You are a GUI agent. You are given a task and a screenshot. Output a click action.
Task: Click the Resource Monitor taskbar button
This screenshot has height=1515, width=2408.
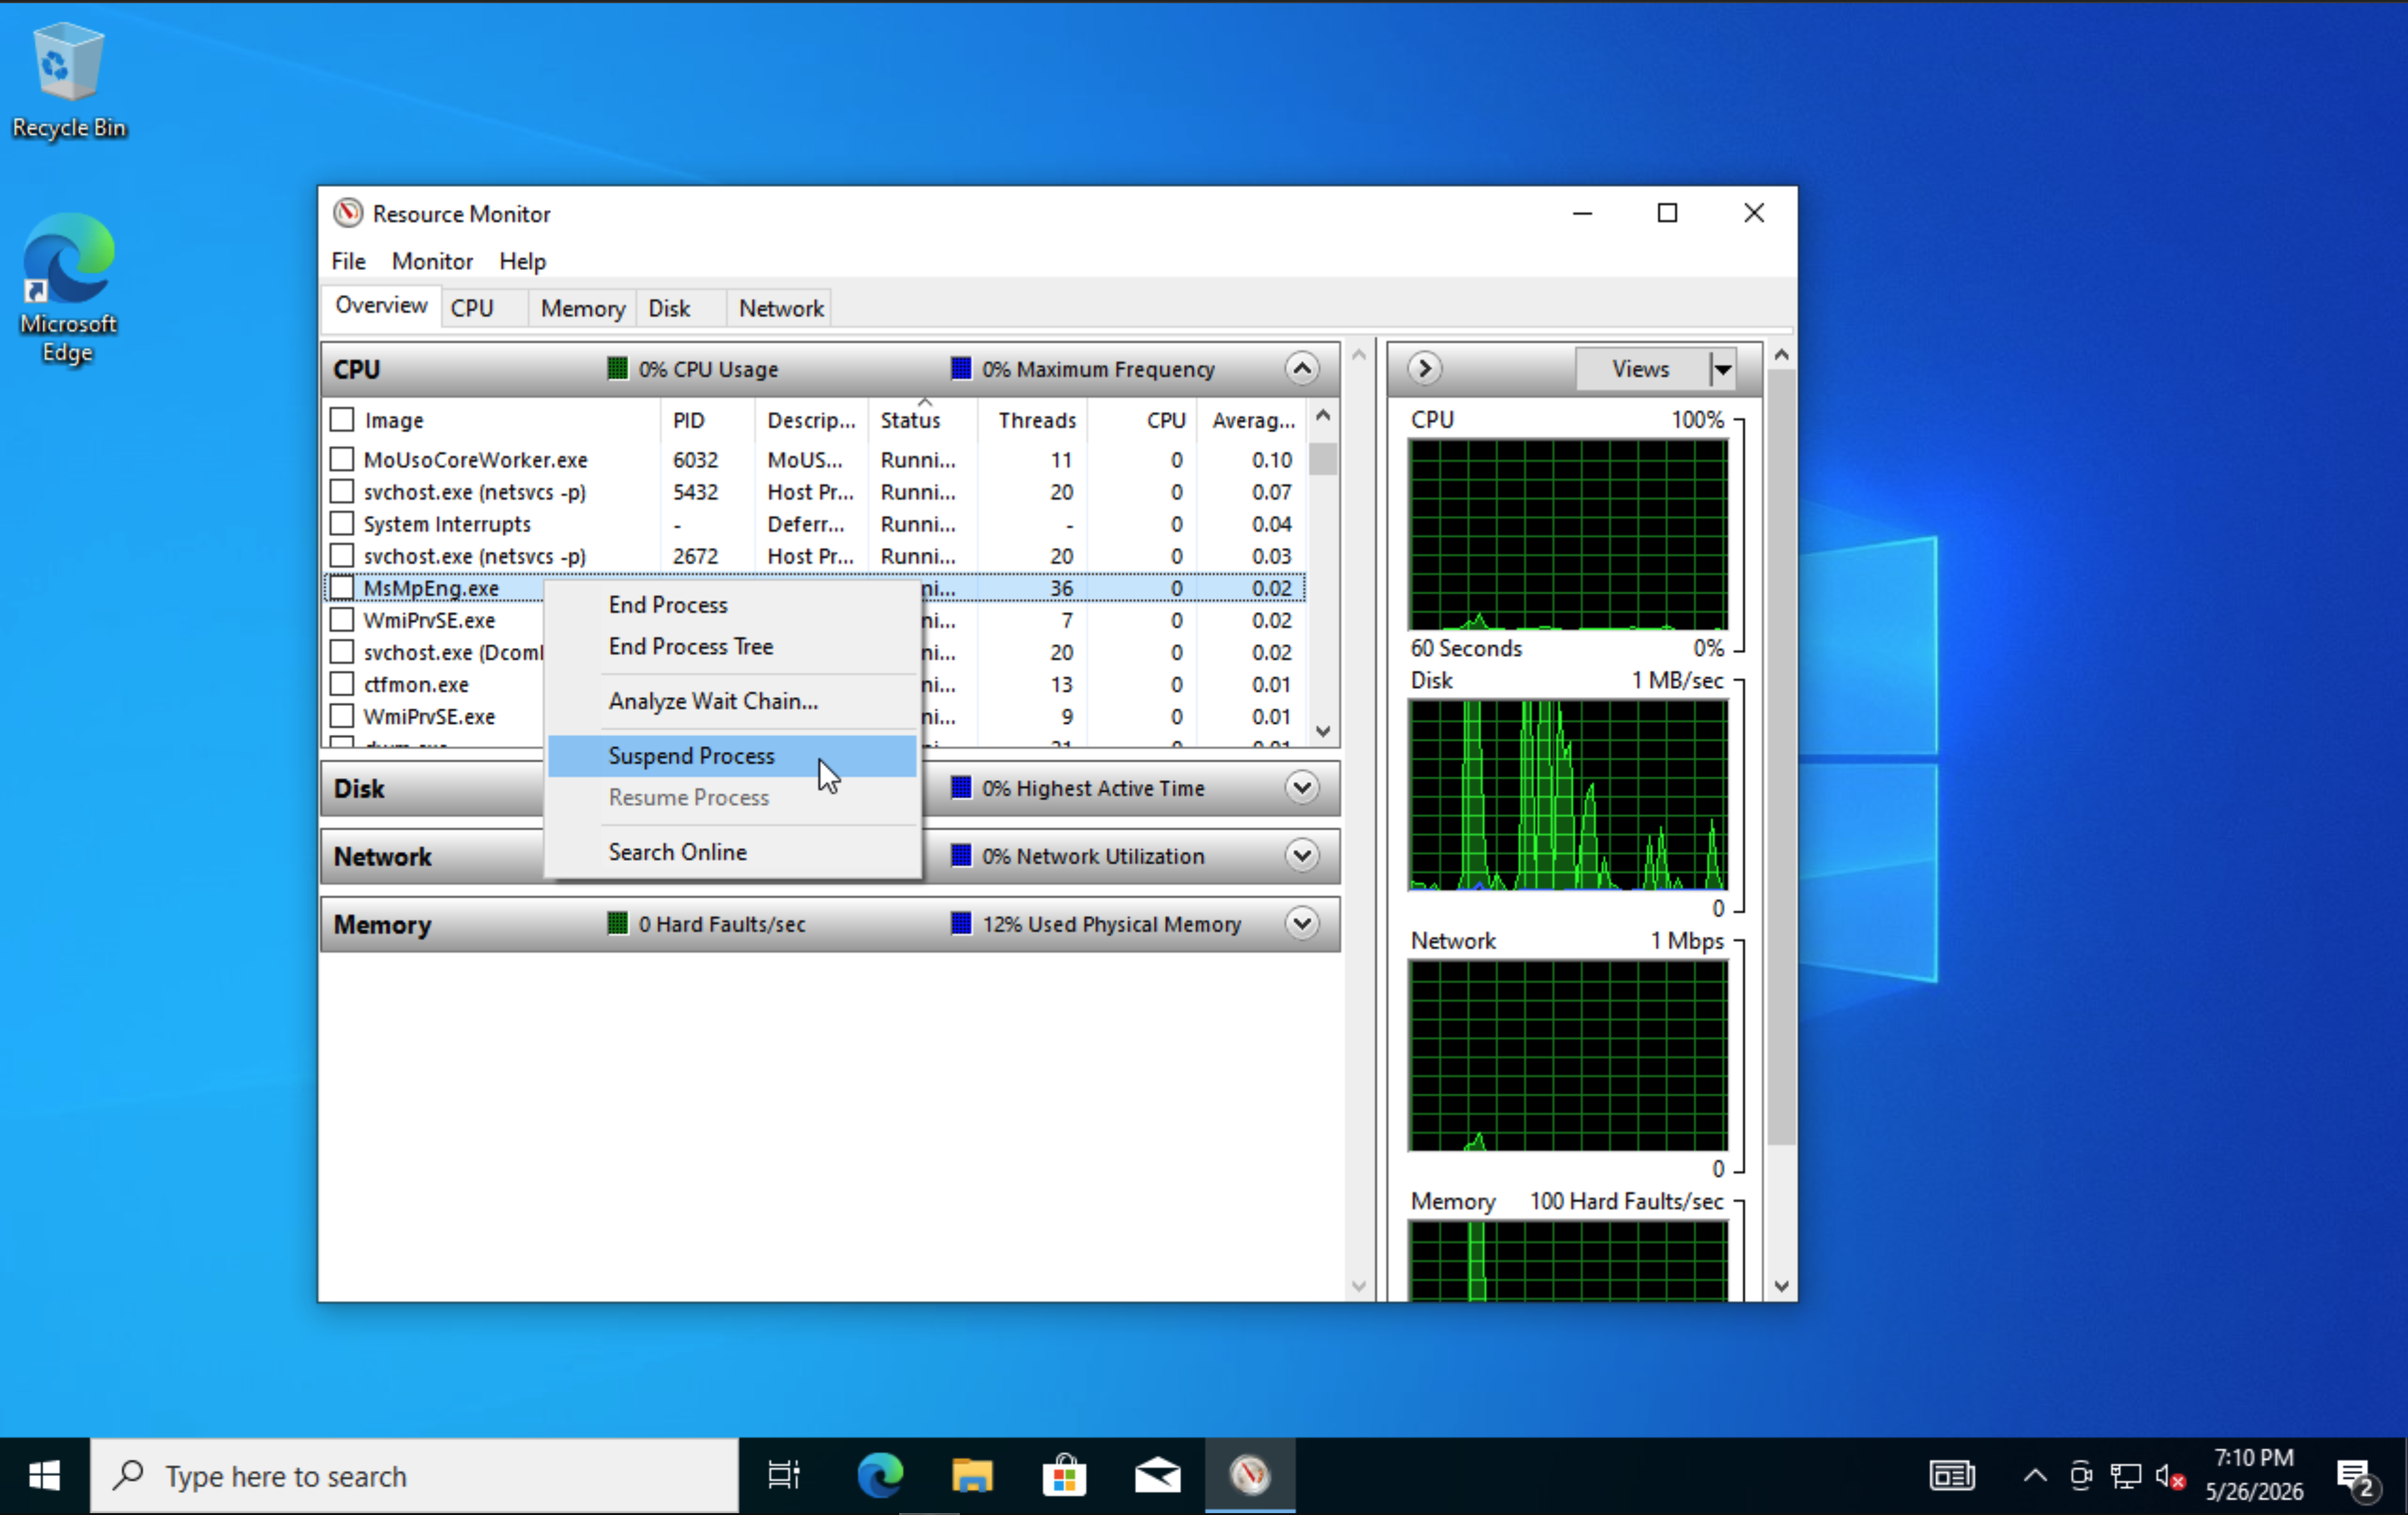point(1250,1476)
